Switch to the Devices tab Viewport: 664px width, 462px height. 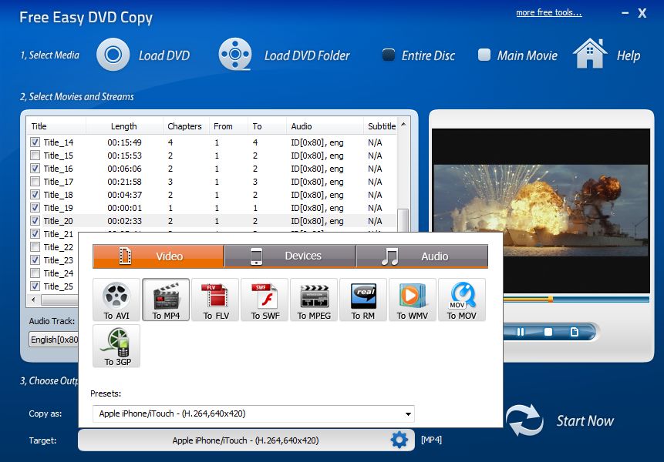click(290, 256)
